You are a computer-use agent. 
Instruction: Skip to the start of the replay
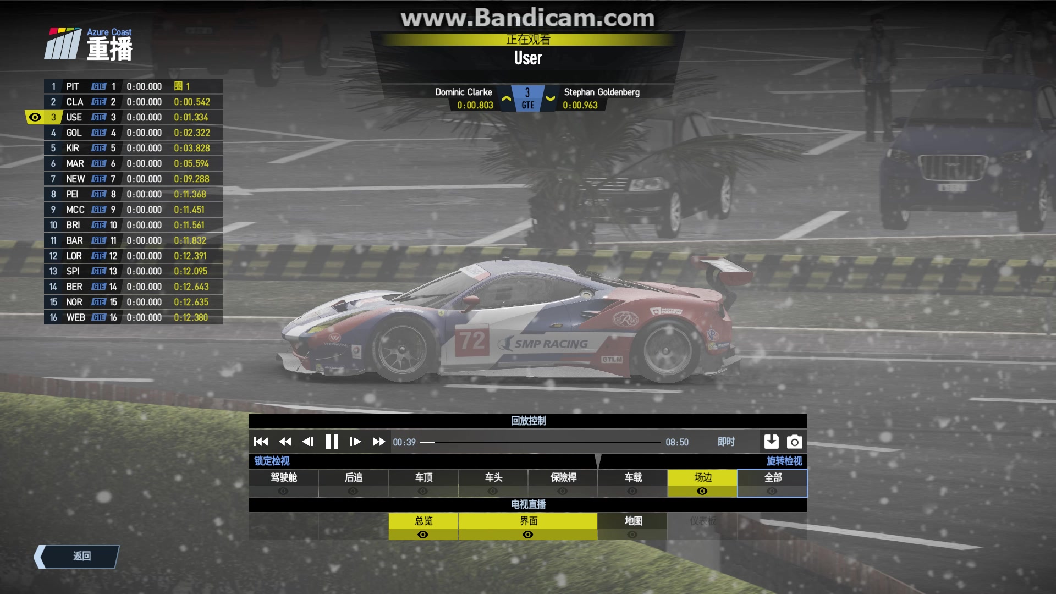(261, 442)
